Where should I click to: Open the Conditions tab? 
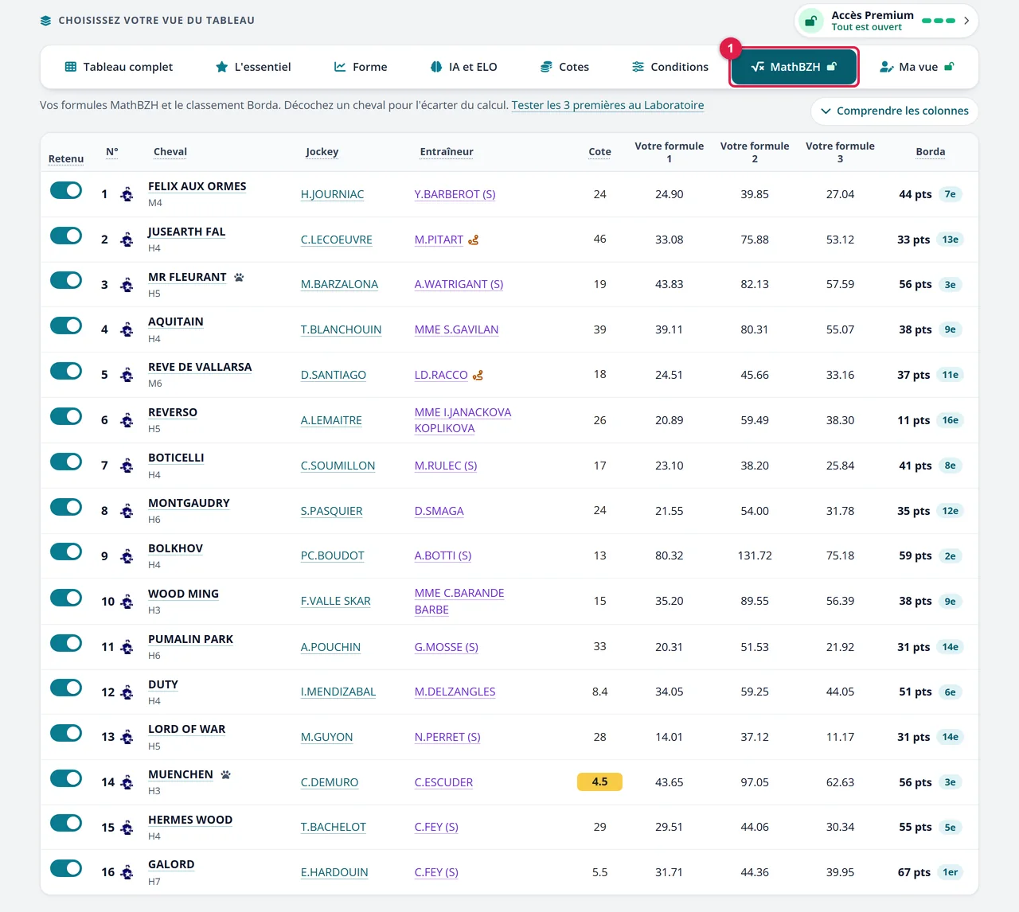pyautogui.click(x=670, y=67)
